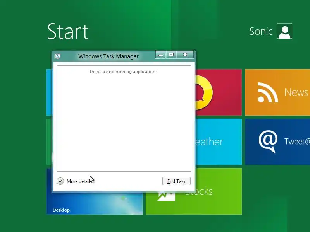Click the Task Manager title bar icon
The image size is (310, 232).
click(x=57, y=56)
